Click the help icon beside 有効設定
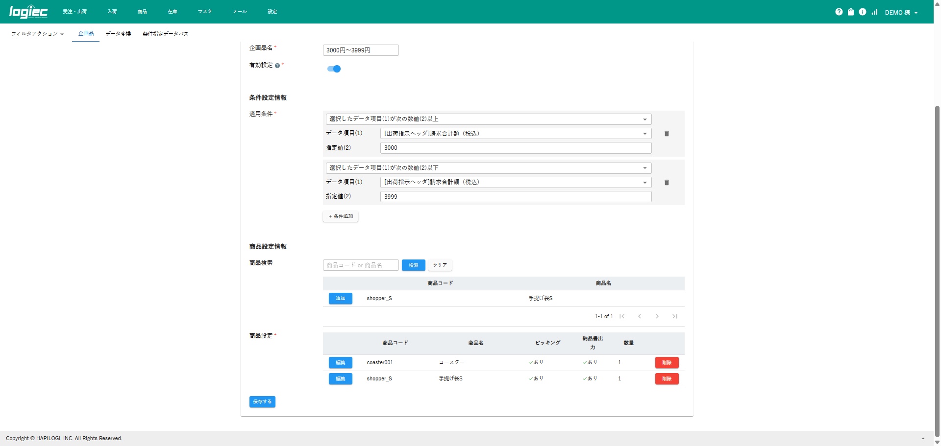The height and width of the screenshot is (446, 941). pos(277,66)
